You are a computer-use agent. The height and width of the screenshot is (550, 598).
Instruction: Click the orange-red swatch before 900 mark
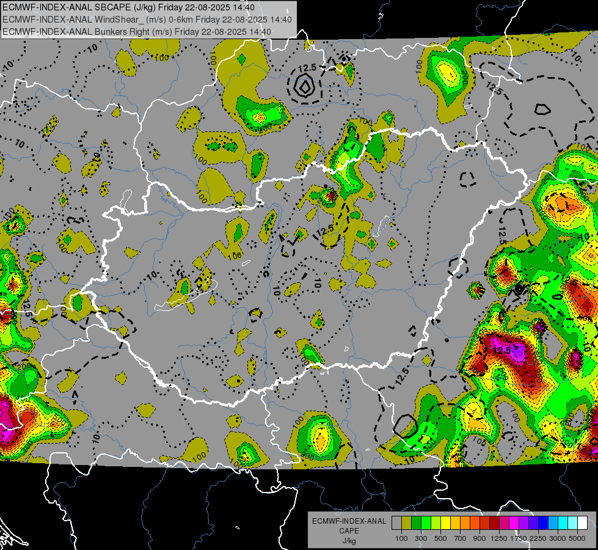point(475,522)
